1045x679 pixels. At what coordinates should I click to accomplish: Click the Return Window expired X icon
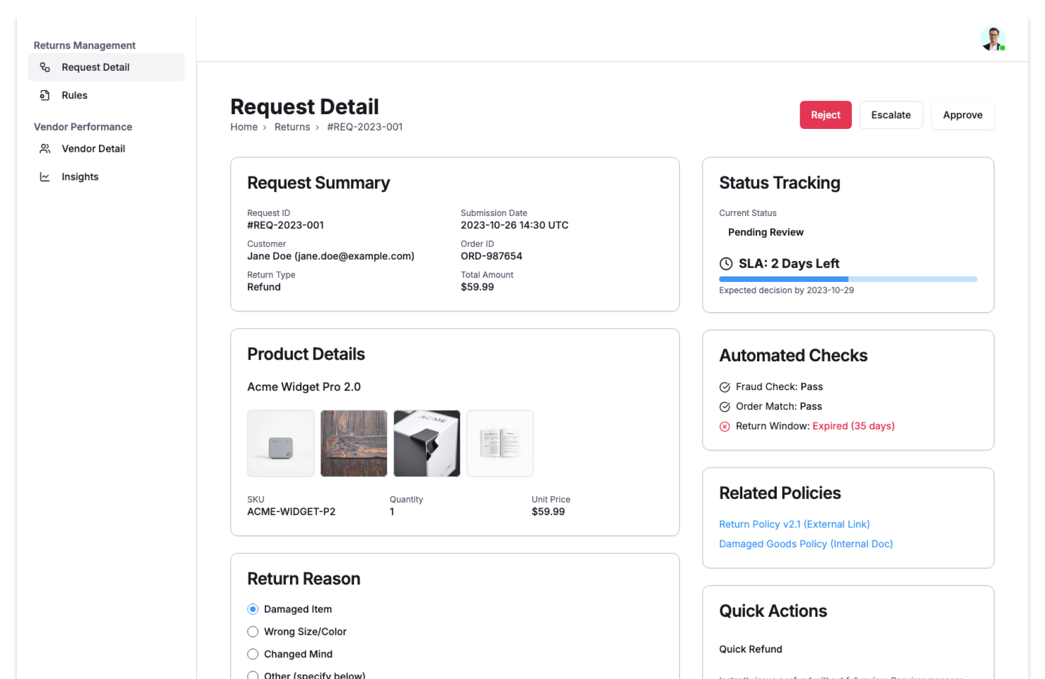pyautogui.click(x=724, y=427)
